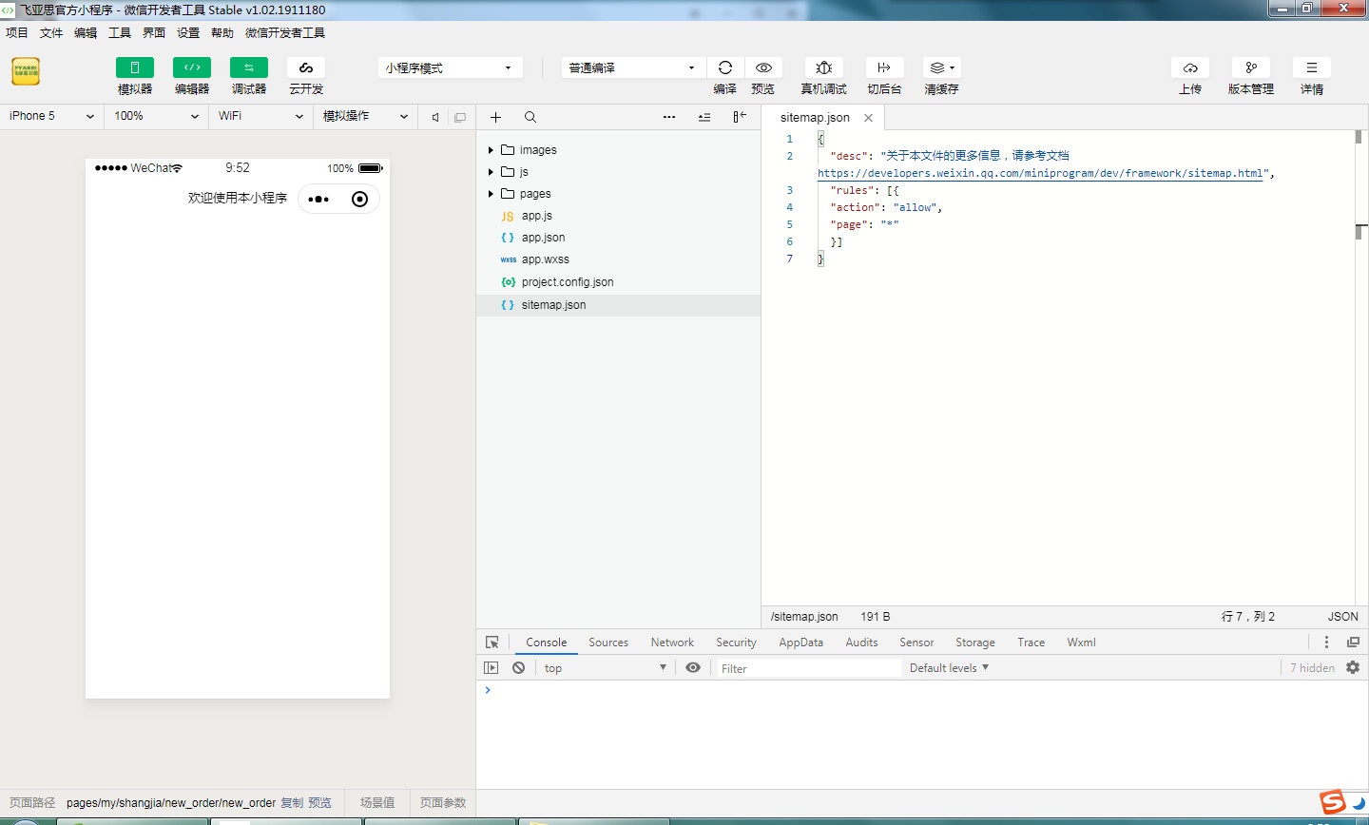Toggle the console sidebar panel
Screen dimensions: 1369x825
point(492,668)
